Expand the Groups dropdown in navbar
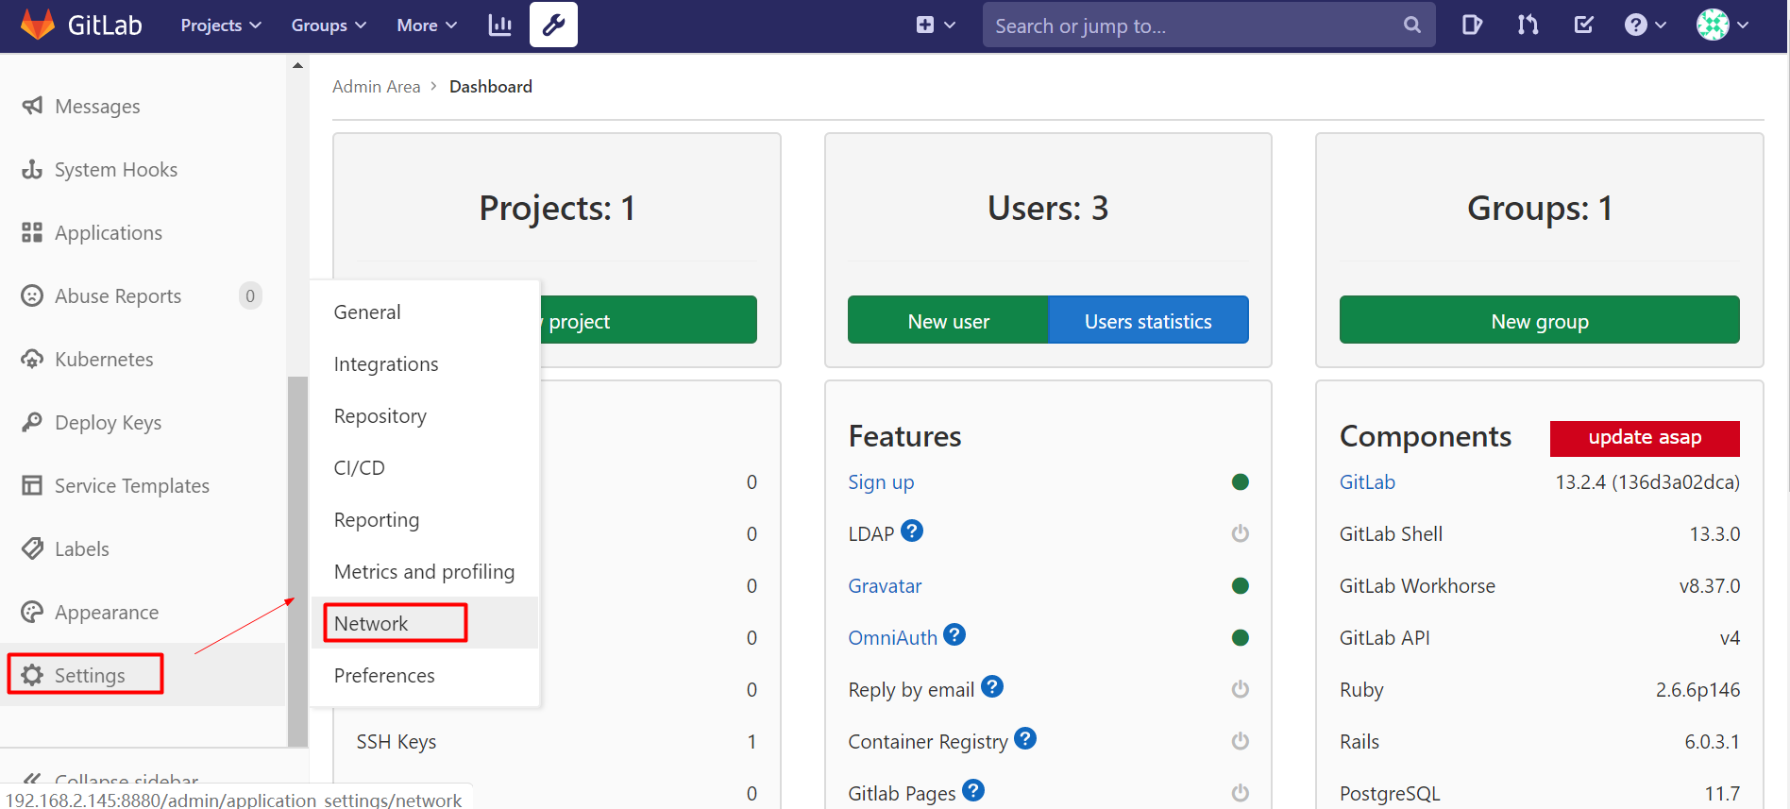This screenshot has height=809, width=1790. (329, 25)
